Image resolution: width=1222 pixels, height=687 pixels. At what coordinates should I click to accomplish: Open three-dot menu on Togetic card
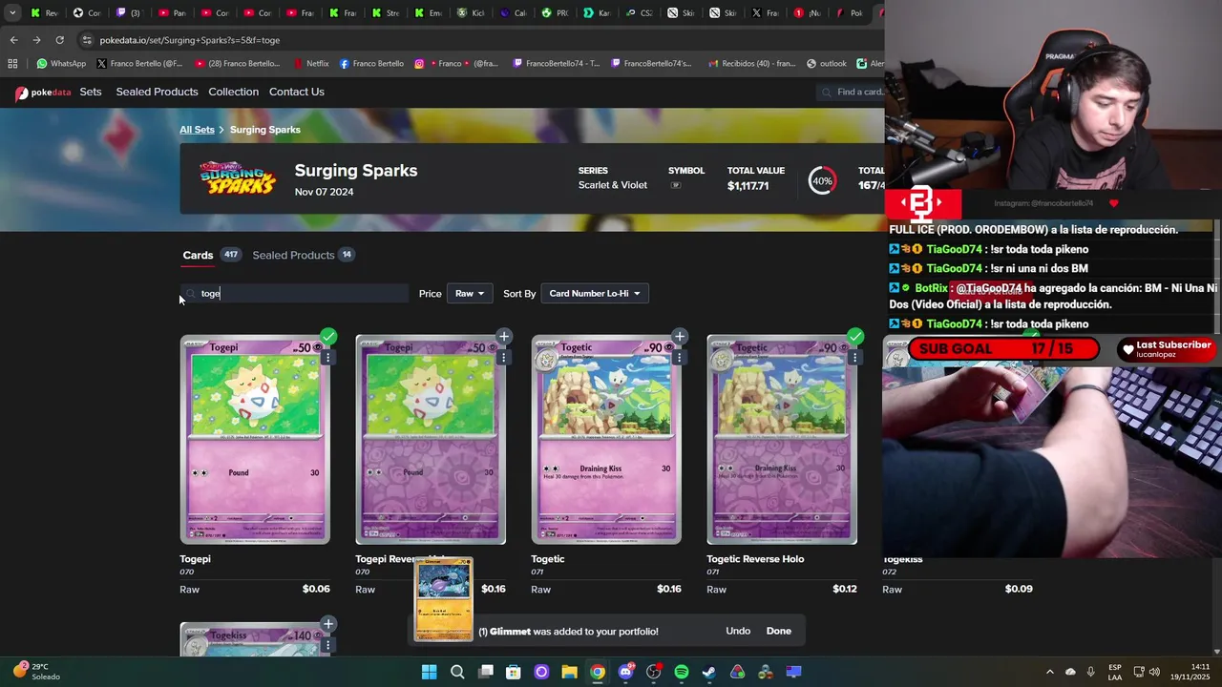(x=678, y=357)
